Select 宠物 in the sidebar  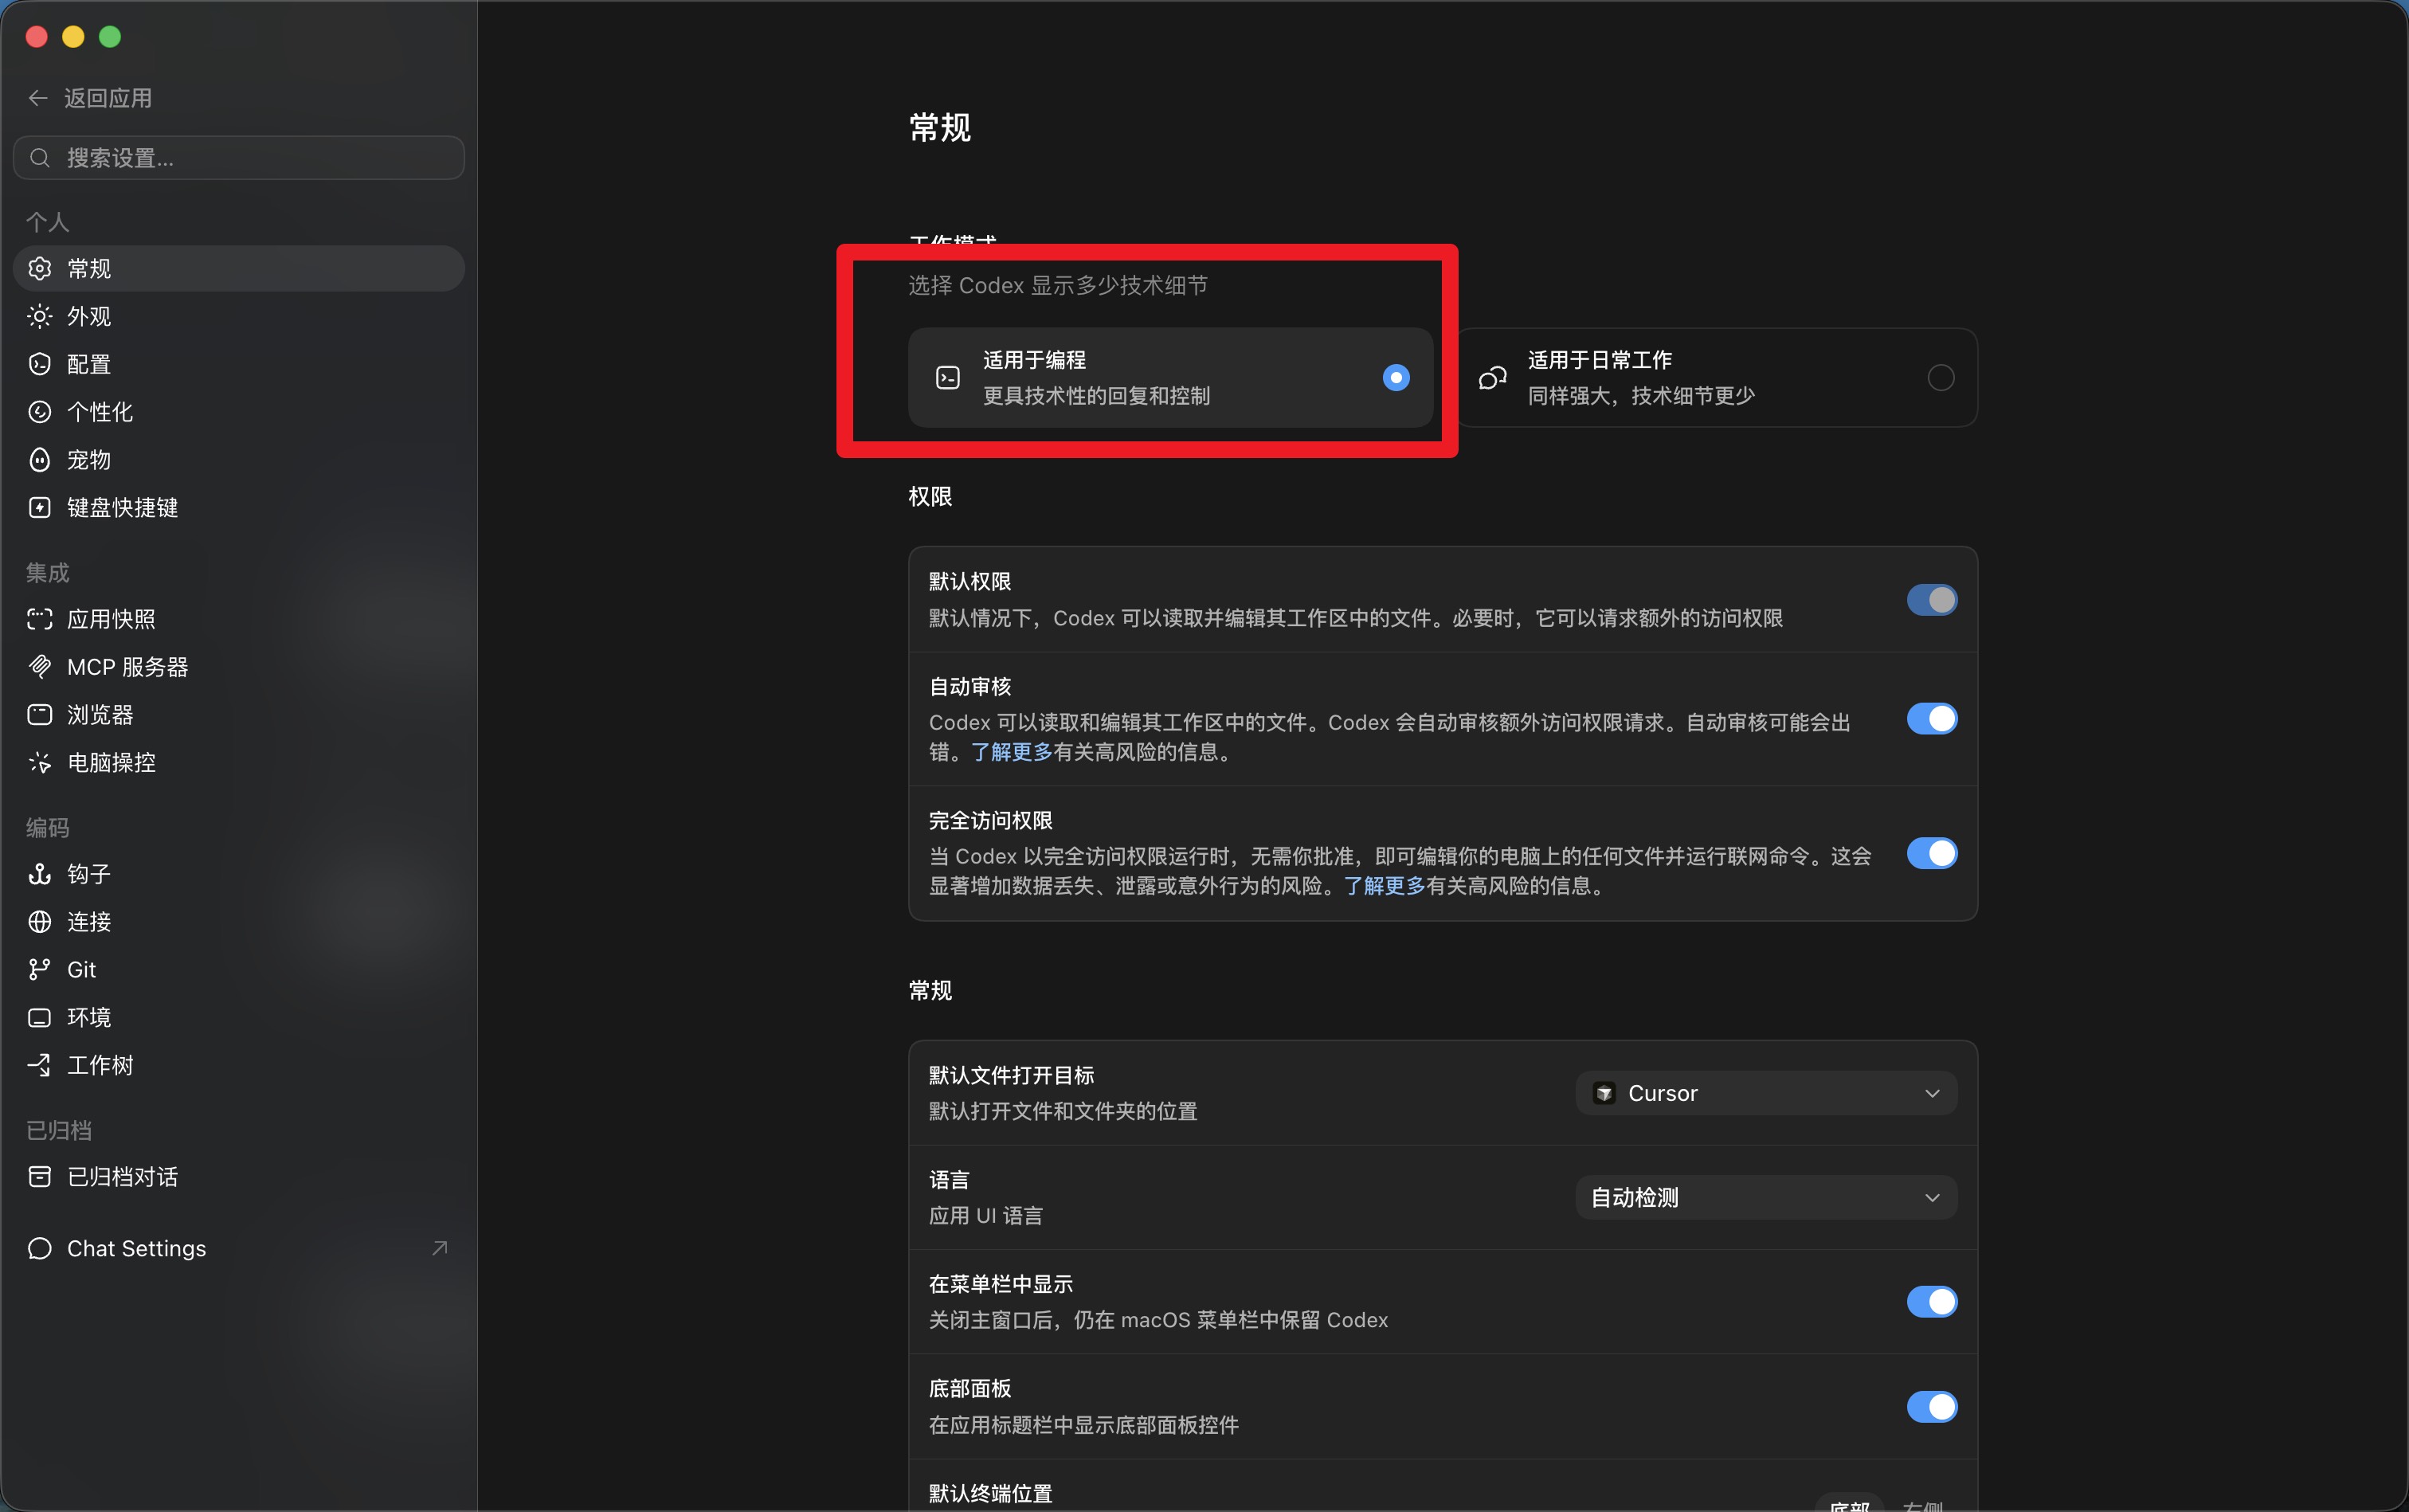point(239,460)
